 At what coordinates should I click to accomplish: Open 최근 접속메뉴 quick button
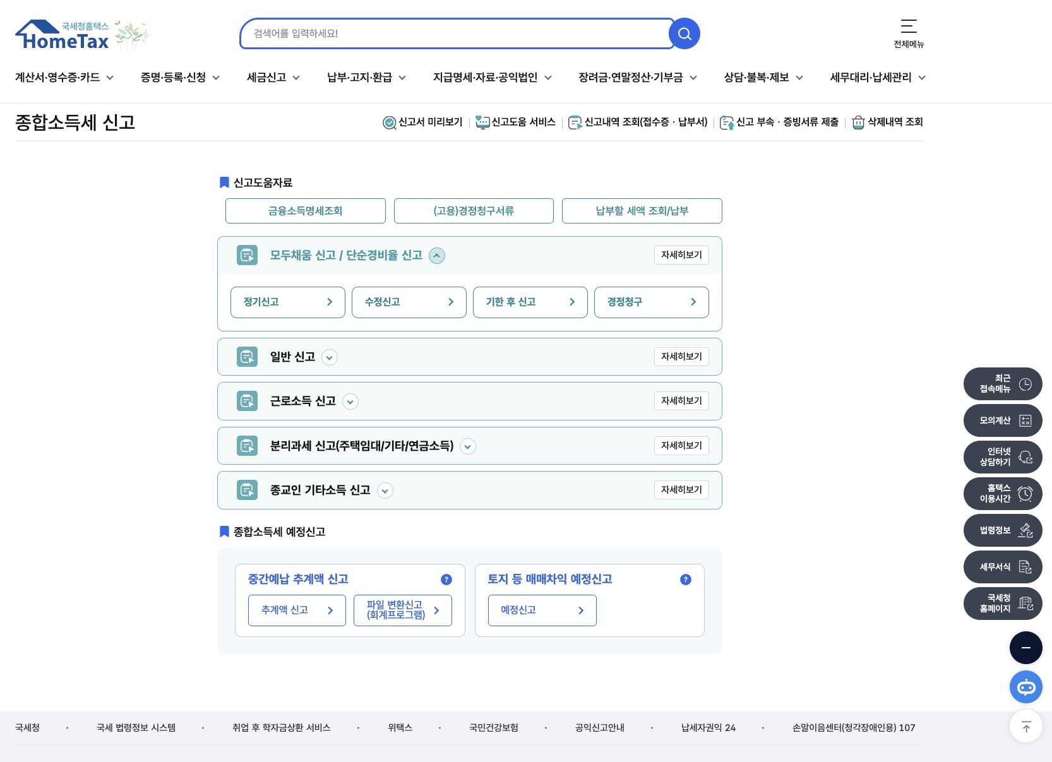coord(1003,384)
